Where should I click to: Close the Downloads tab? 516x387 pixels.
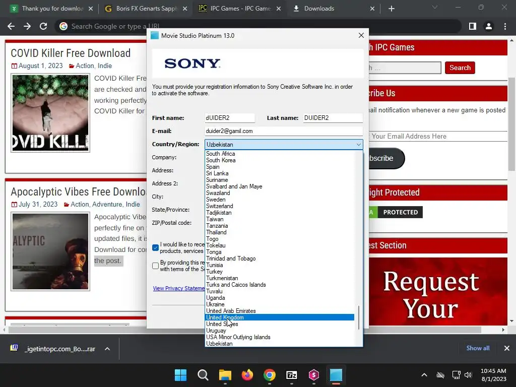coord(372,9)
